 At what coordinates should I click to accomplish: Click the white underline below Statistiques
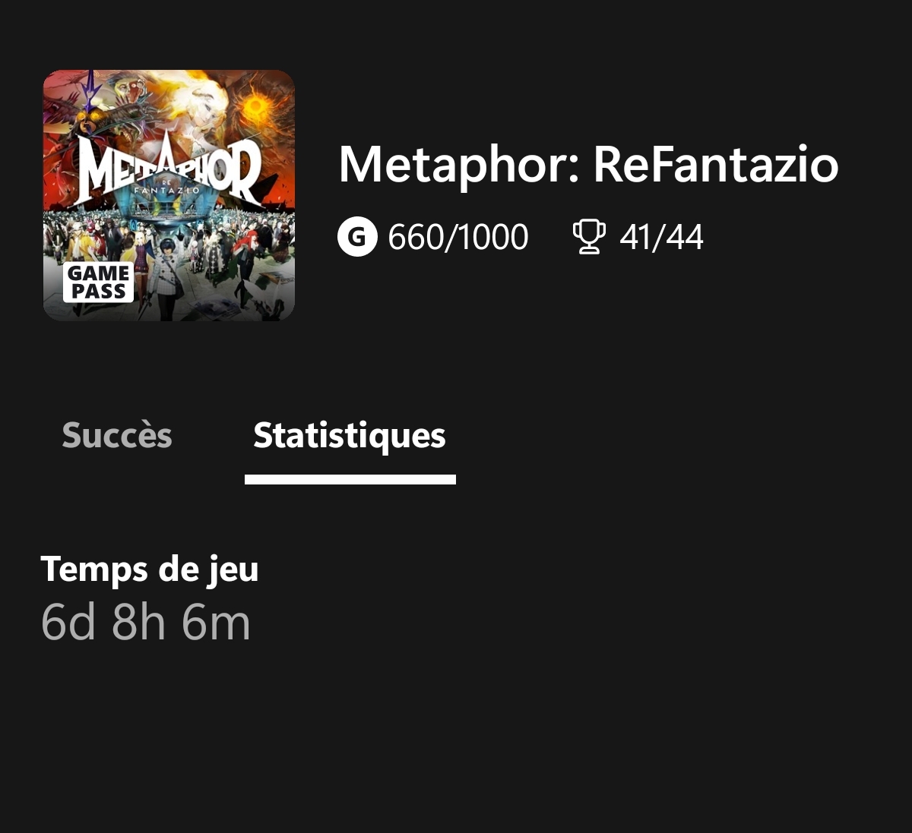pyautogui.click(x=350, y=479)
